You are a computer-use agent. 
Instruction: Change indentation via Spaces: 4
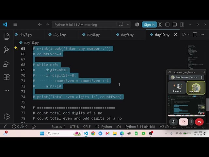58,127
